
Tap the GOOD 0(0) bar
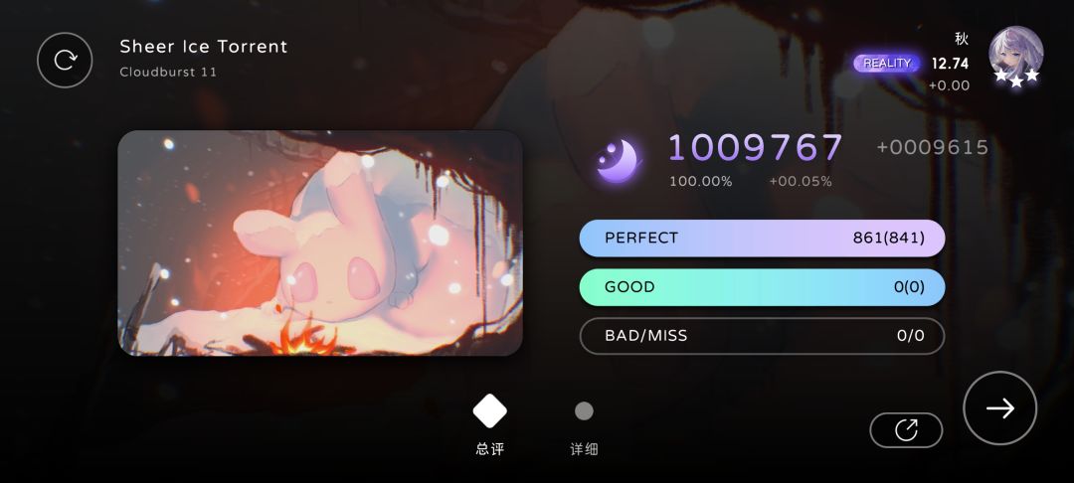(763, 287)
